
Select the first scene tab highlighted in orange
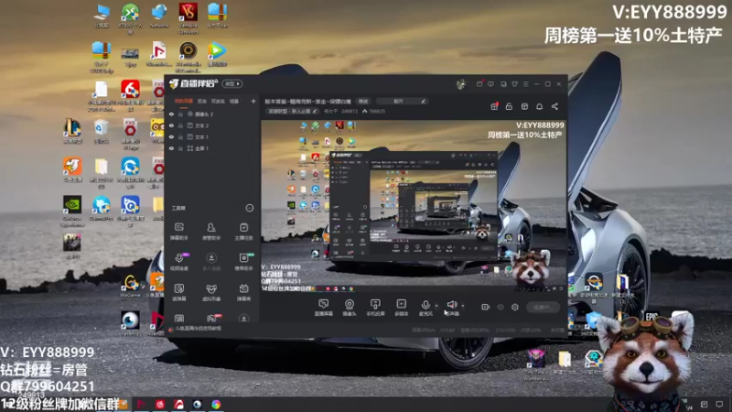184,101
